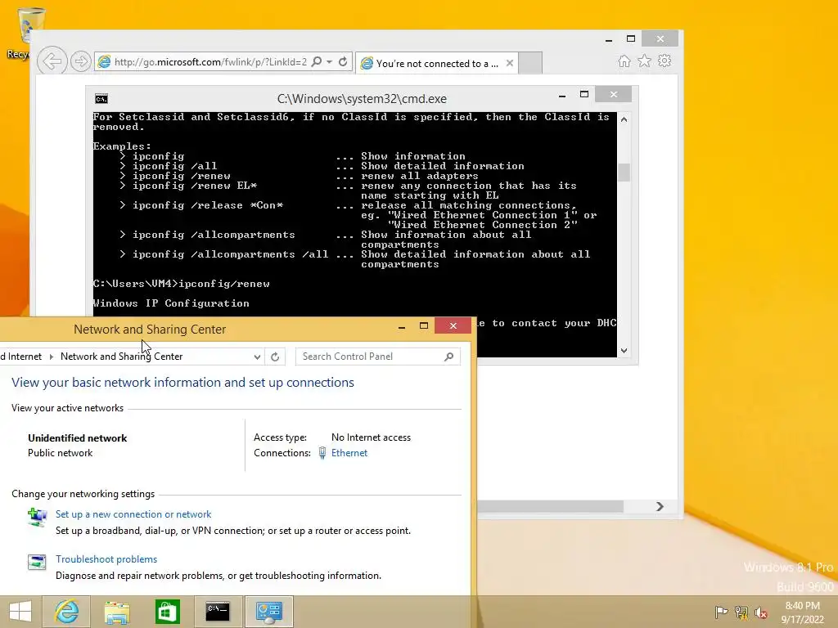Click the new connection setup icon
This screenshot has height=628, width=838.
click(37, 517)
